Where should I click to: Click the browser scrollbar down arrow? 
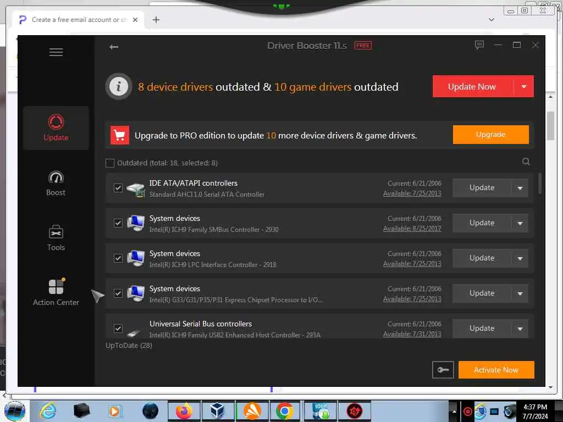point(551,387)
